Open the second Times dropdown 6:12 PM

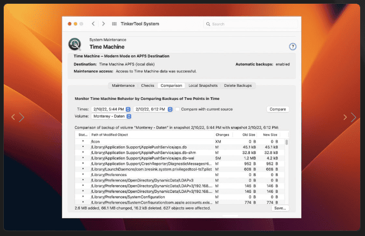click(x=153, y=109)
